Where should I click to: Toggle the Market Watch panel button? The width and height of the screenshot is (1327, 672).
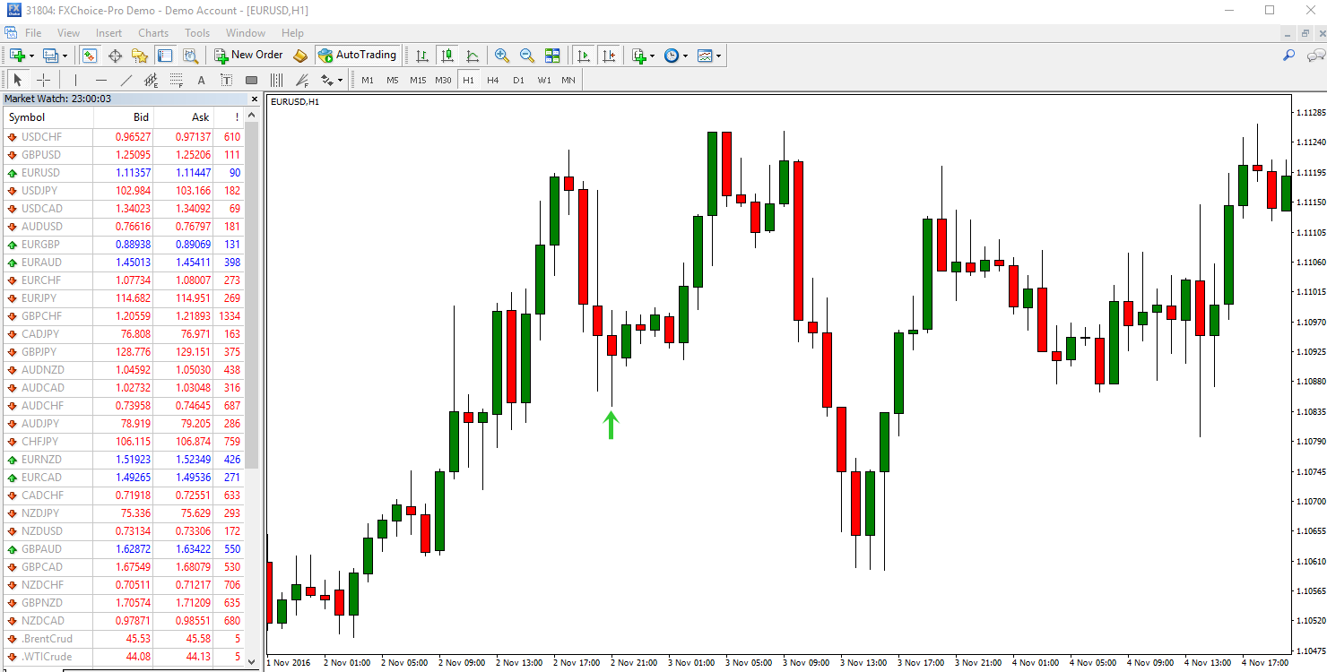point(90,56)
